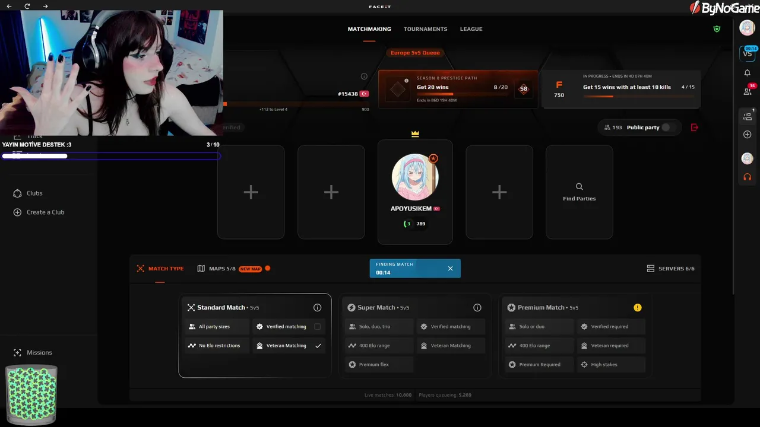Open the Servers 6/6 selector
Viewport: 760px width, 427px height.
coord(671,269)
